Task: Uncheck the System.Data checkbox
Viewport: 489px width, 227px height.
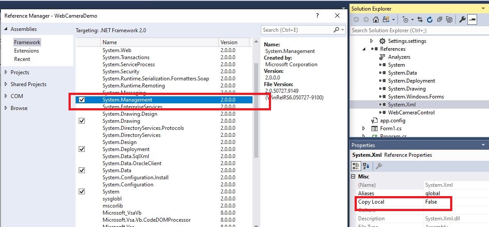Action: [x=82, y=170]
